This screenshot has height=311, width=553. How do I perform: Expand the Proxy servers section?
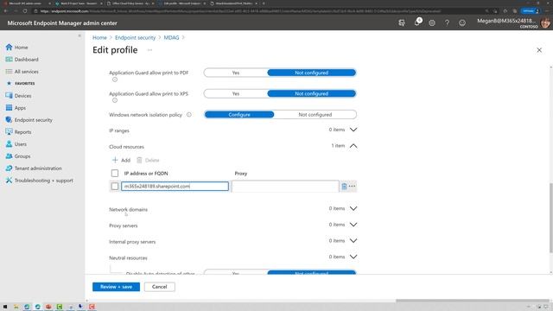click(353, 225)
